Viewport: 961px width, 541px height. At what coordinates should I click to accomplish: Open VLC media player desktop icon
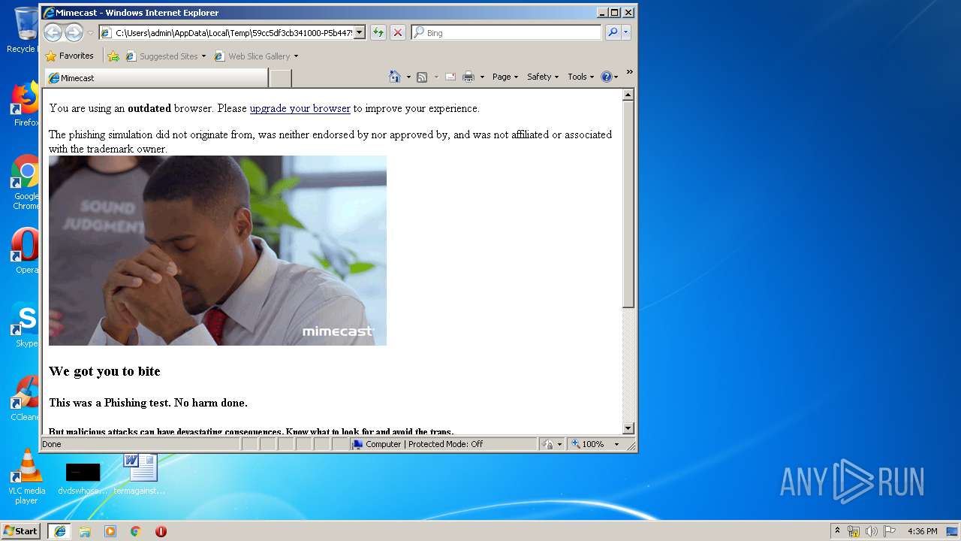[26, 477]
